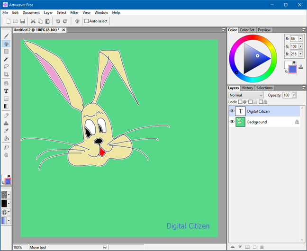The image size is (307, 251).
Task: Pick a hue on the color wheel
Action: click(x=253, y=59)
